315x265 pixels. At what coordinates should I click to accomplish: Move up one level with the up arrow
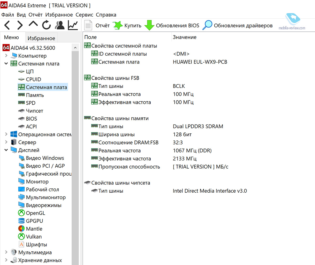[33, 24]
